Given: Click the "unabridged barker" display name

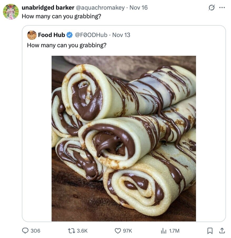Looking at the screenshot, I should click(x=48, y=8).
